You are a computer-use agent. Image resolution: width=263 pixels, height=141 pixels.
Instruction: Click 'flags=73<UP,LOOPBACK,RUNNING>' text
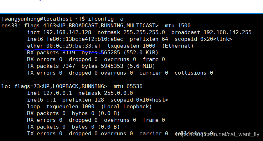click(x=61, y=86)
